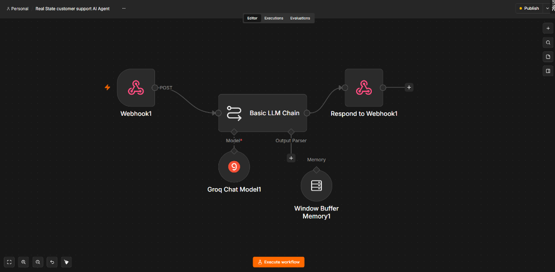
Task: Click the Respond to Webhook1 label
Action: 364,114
